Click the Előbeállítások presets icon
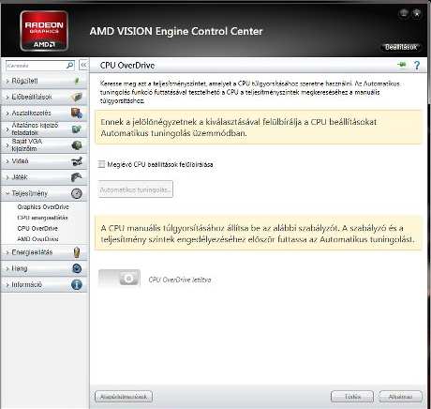Screen dimensions: 431x409 click(77, 97)
